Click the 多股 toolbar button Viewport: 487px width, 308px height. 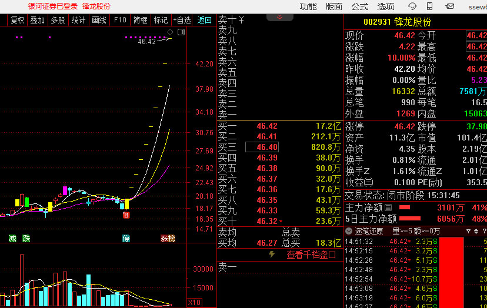click(58, 20)
